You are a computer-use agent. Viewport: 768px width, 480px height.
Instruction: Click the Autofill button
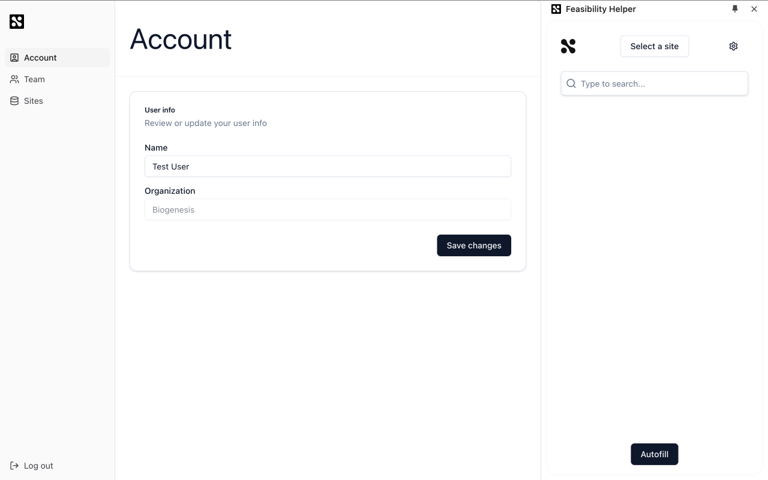point(654,454)
